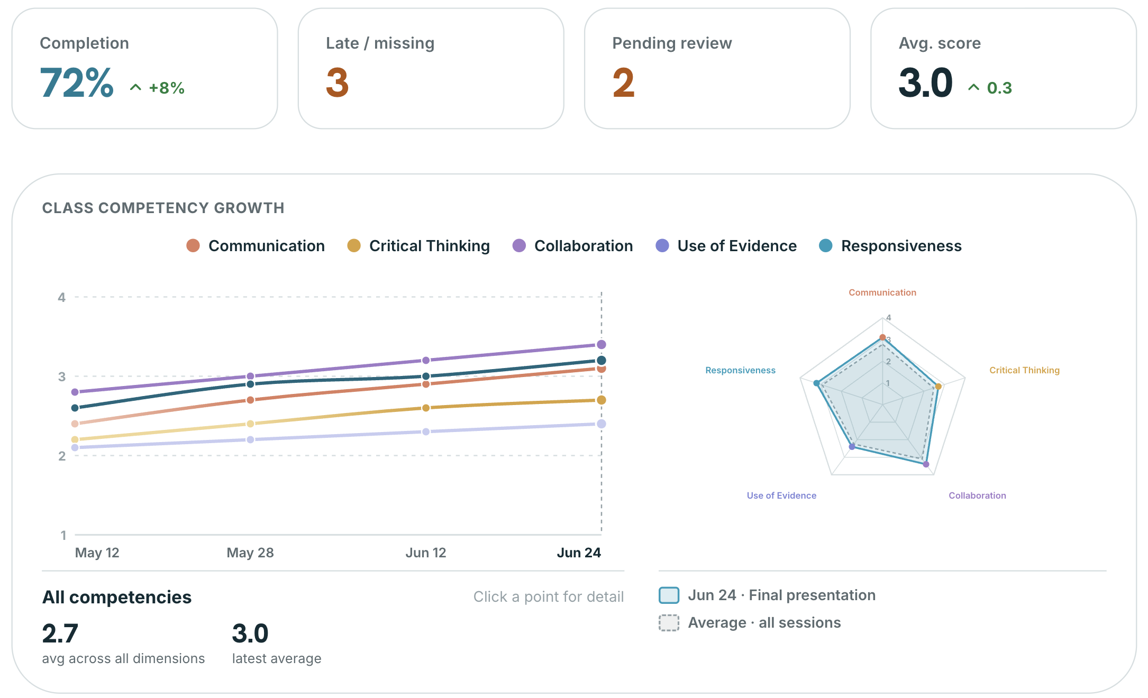Select the Use of Evidence point on Jun 12

(x=426, y=432)
